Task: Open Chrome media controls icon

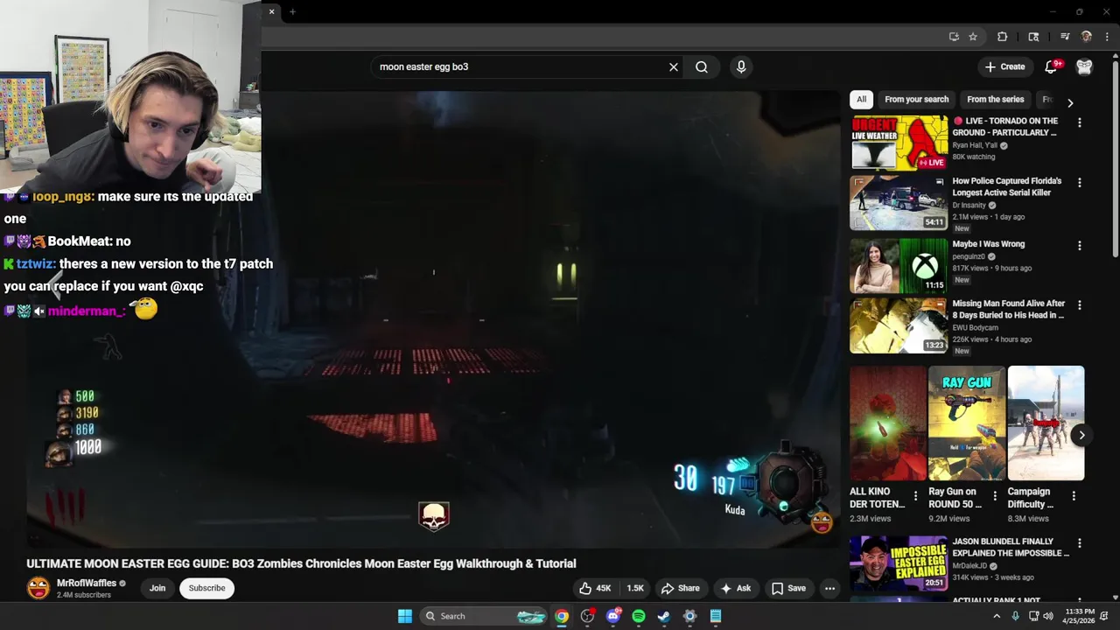Action: click(x=1065, y=37)
